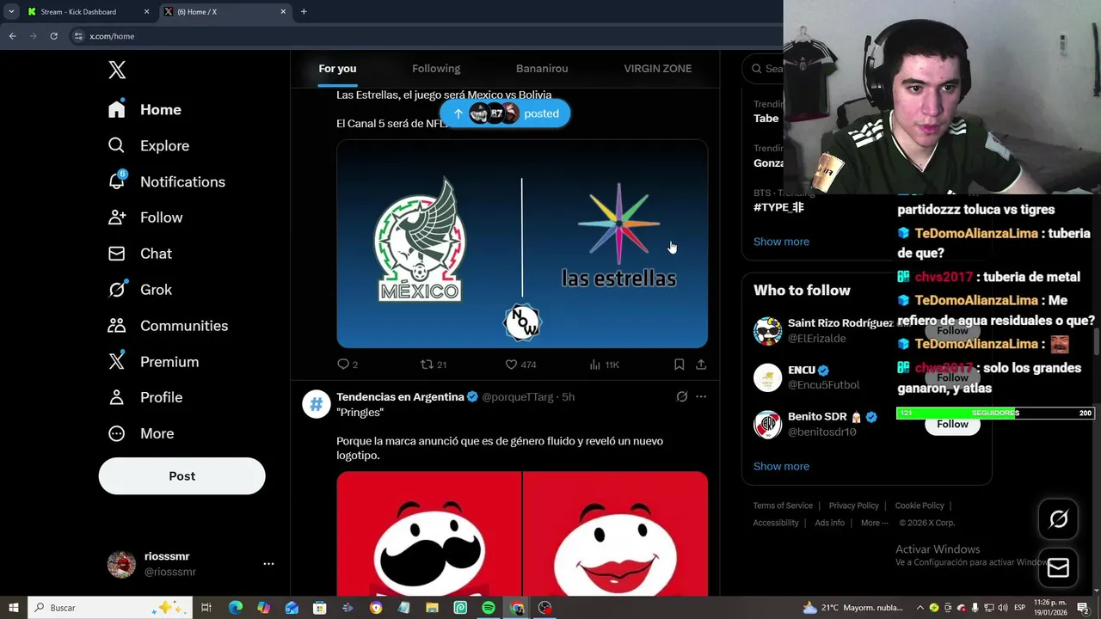Open Windows Start menu
Viewport: 1101px width, 619px height.
[x=13, y=608]
